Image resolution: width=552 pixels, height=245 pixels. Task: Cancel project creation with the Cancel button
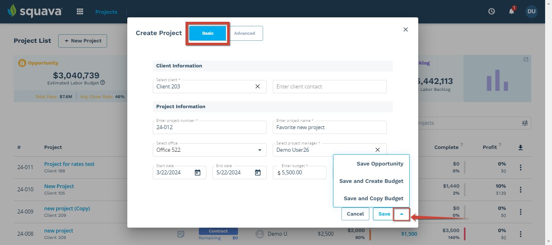(x=355, y=214)
